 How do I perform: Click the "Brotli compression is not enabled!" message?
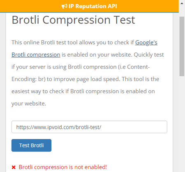tap(63, 167)
